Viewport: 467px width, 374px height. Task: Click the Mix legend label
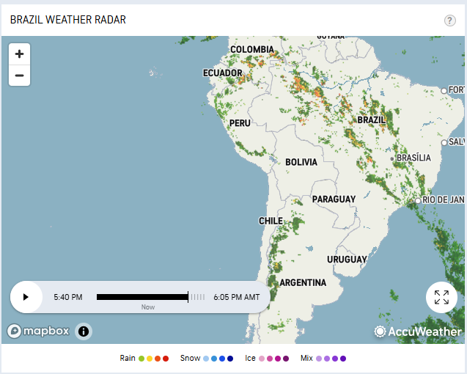click(x=306, y=358)
